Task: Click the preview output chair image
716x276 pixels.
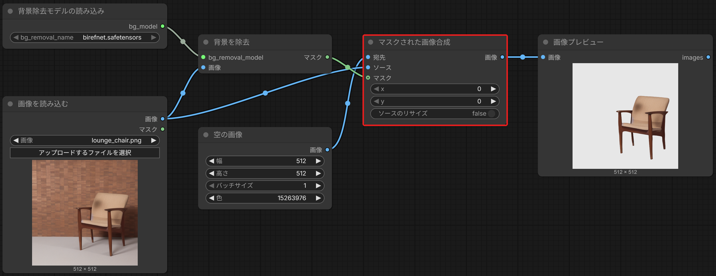Action: pos(625,116)
